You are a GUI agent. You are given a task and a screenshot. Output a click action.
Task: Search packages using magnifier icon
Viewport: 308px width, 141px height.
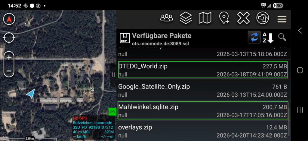pos(282,37)
